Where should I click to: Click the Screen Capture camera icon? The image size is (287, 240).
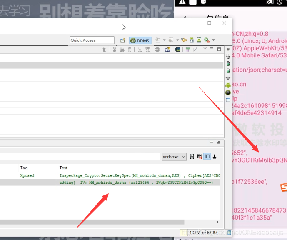[x=167, y=50]
